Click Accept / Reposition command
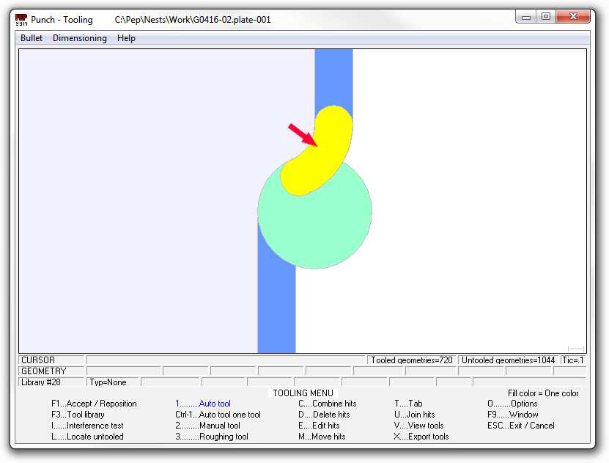 click(94, 404)
